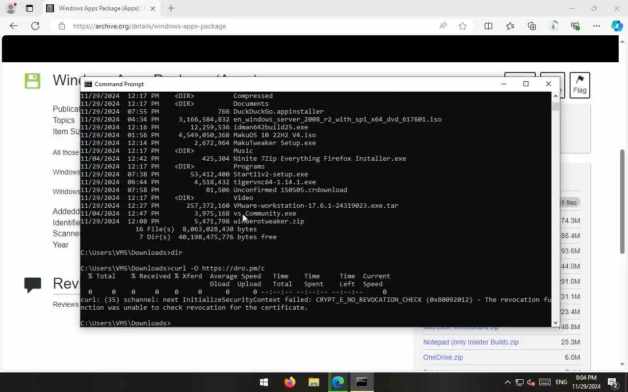Screen dimensions: 628x392
Task: Open the Windows Start button
Action: point(264,382)
